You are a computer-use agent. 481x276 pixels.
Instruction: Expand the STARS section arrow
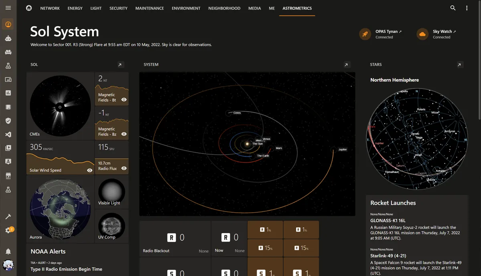tap(460, 64)
